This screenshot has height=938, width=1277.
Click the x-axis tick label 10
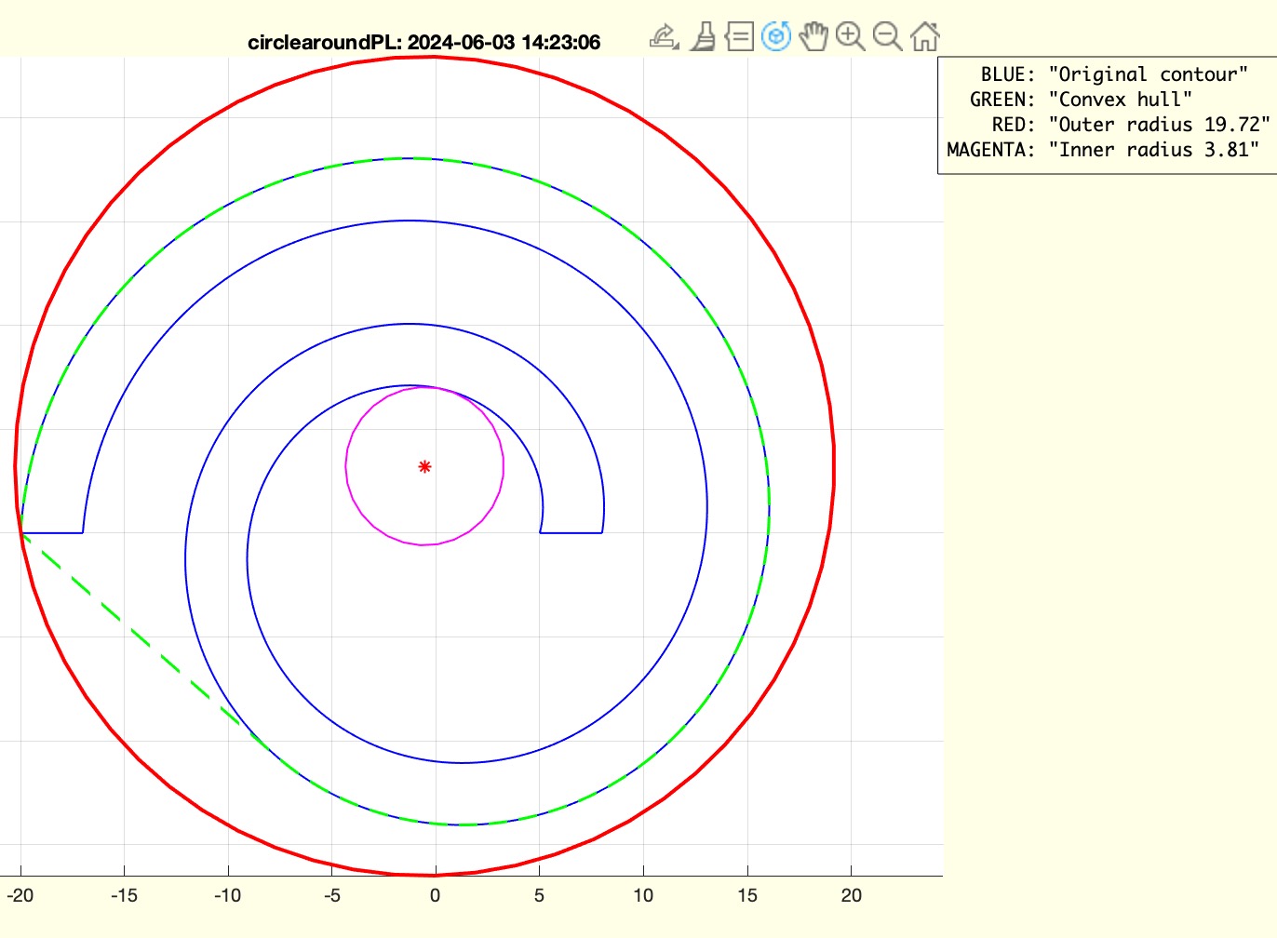643,895
